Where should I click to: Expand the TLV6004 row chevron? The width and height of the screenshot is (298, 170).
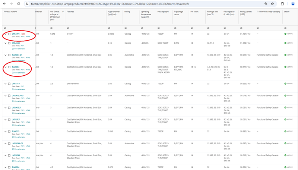pyautogui.click(x=6, y=167)
